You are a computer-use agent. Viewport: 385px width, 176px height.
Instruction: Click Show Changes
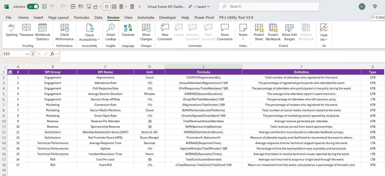(x=146, y=32)
